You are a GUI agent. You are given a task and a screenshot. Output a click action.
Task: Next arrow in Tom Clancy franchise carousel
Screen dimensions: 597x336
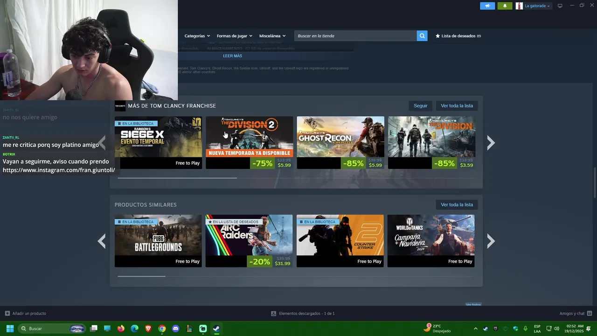(491, 143)
